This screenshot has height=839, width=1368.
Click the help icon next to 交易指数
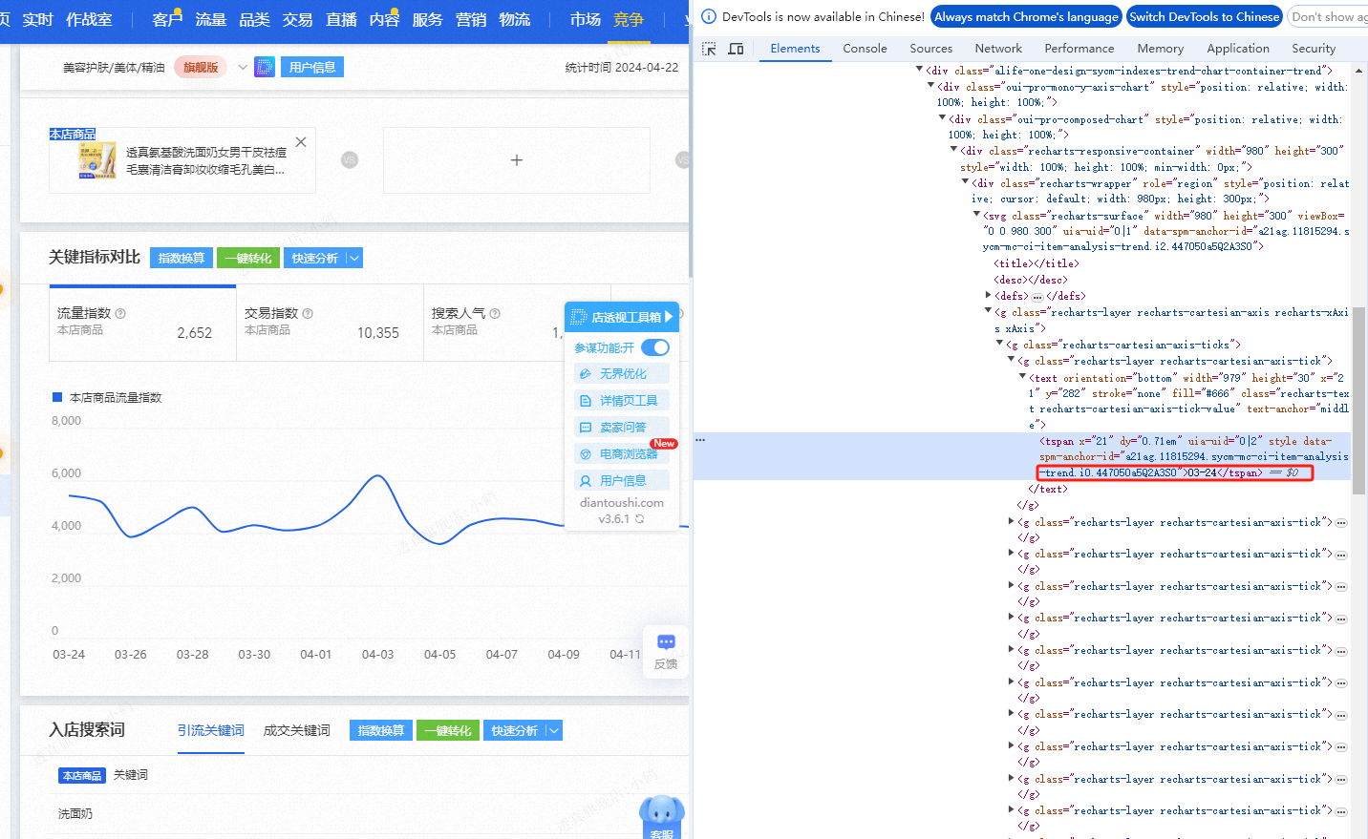(308, 314)
